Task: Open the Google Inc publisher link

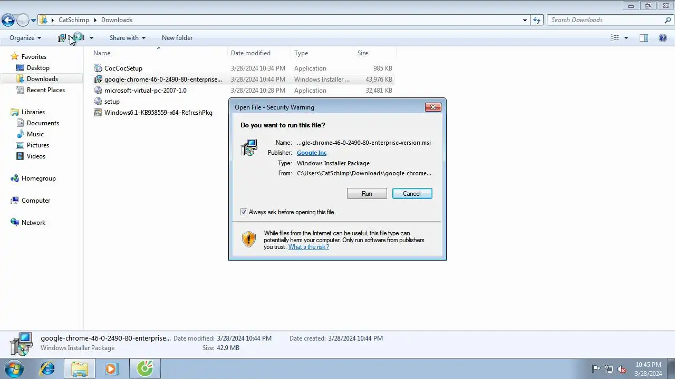Action: pos(312,153)
